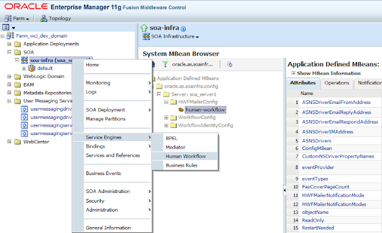Expand the Application Deployments folder
This screenshot has width=382, height=233.
[10, 44]
